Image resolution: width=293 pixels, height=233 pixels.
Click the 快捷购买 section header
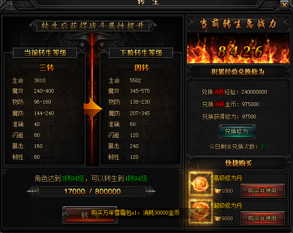(x=238, y=163)
